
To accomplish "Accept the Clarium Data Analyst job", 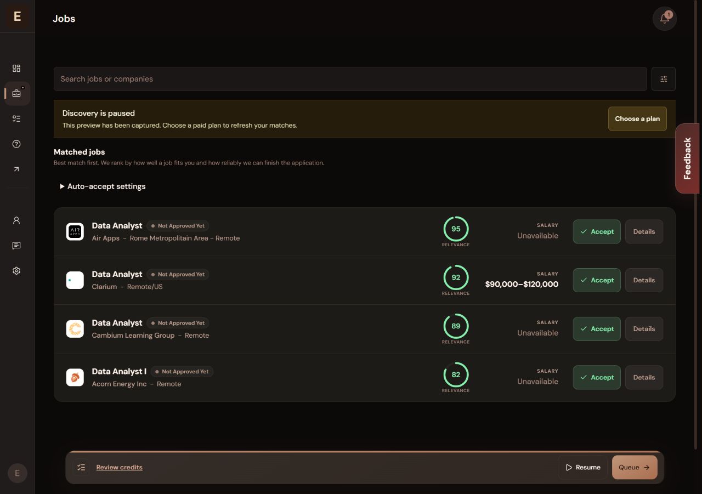I will (597, 280).
